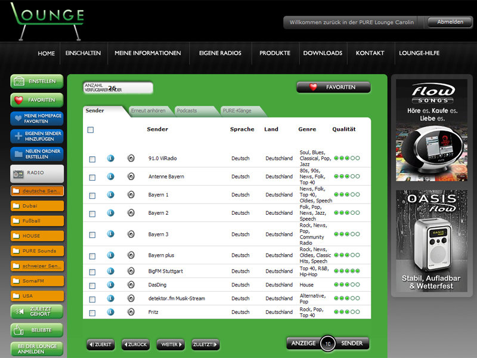
Task: Click the plus Eigenen Sender Hinzufügen button
Action: [x=37, y=136]
